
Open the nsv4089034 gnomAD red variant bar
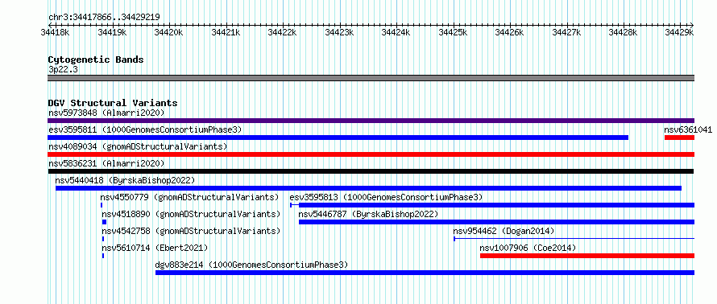[x=371, y=154]
